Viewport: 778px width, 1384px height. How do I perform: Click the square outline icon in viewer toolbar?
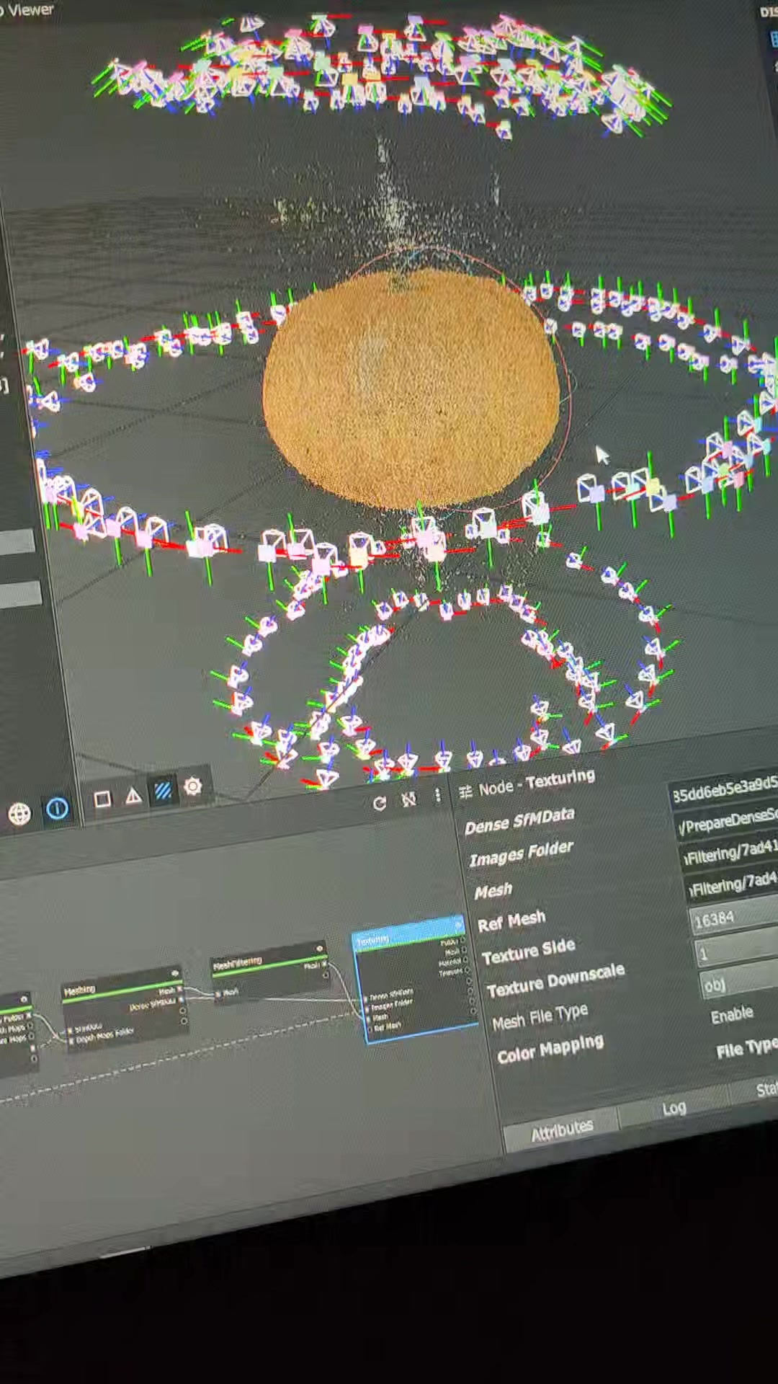[x=102, y=799]
